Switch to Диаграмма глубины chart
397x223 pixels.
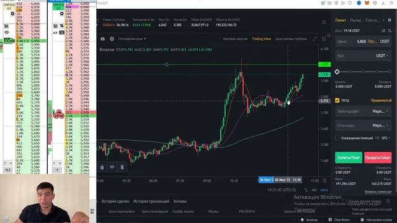[291, 39]
